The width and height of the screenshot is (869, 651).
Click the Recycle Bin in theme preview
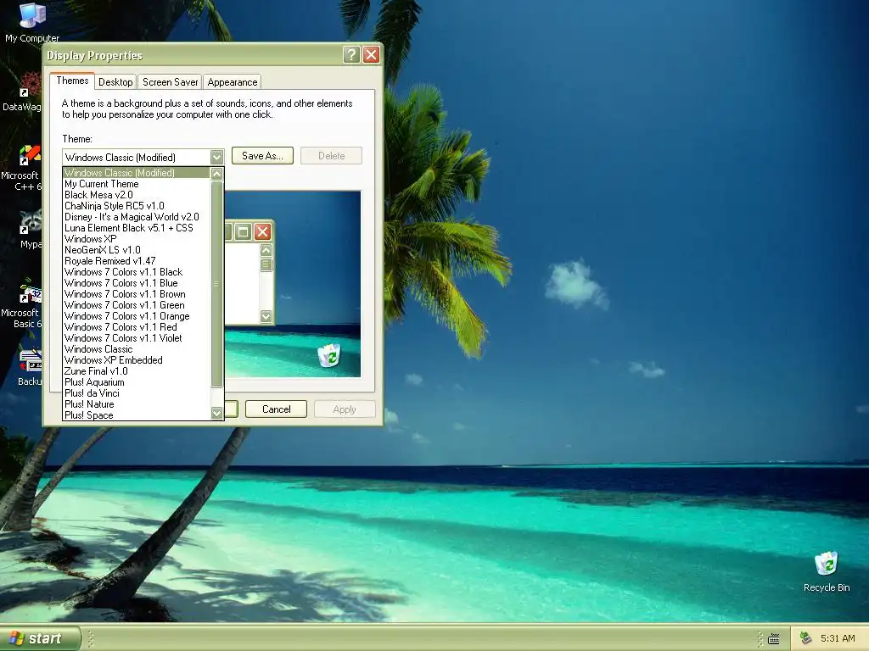[x=329, y=355]
